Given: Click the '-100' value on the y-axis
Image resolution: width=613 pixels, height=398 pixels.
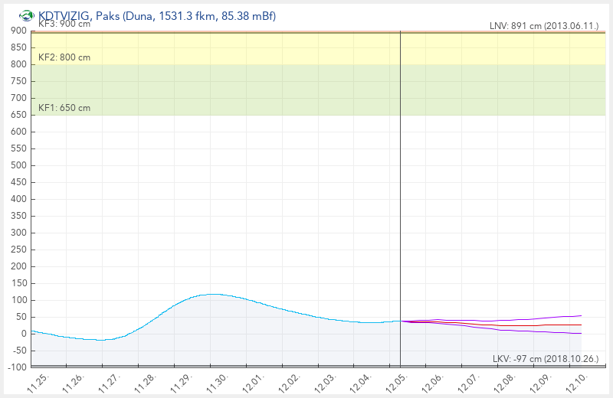Looking at the screenshot, I should point(16,367).
